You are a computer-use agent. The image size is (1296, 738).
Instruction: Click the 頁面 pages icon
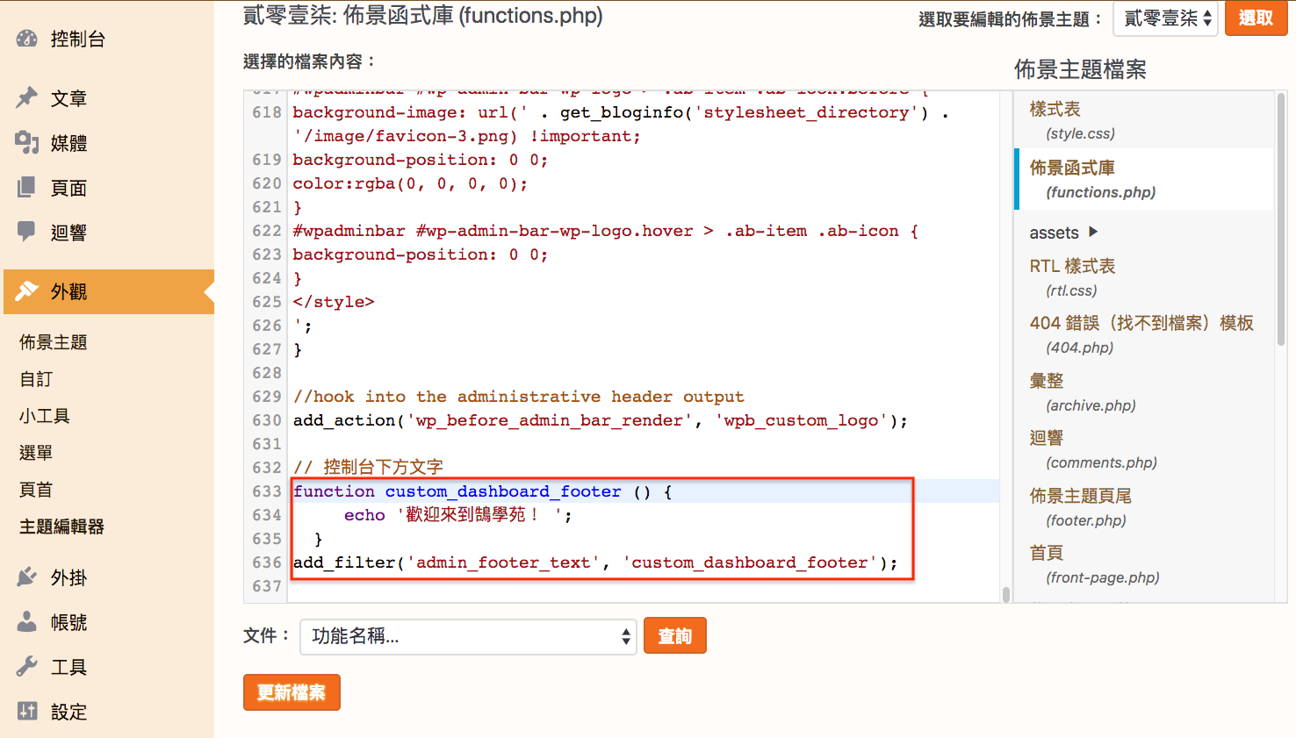[x=27, y=187]
